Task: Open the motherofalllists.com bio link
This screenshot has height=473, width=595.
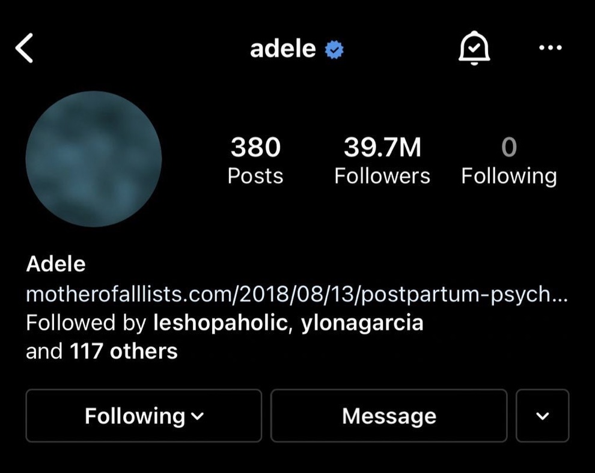Action: click(x=297, y=294)
